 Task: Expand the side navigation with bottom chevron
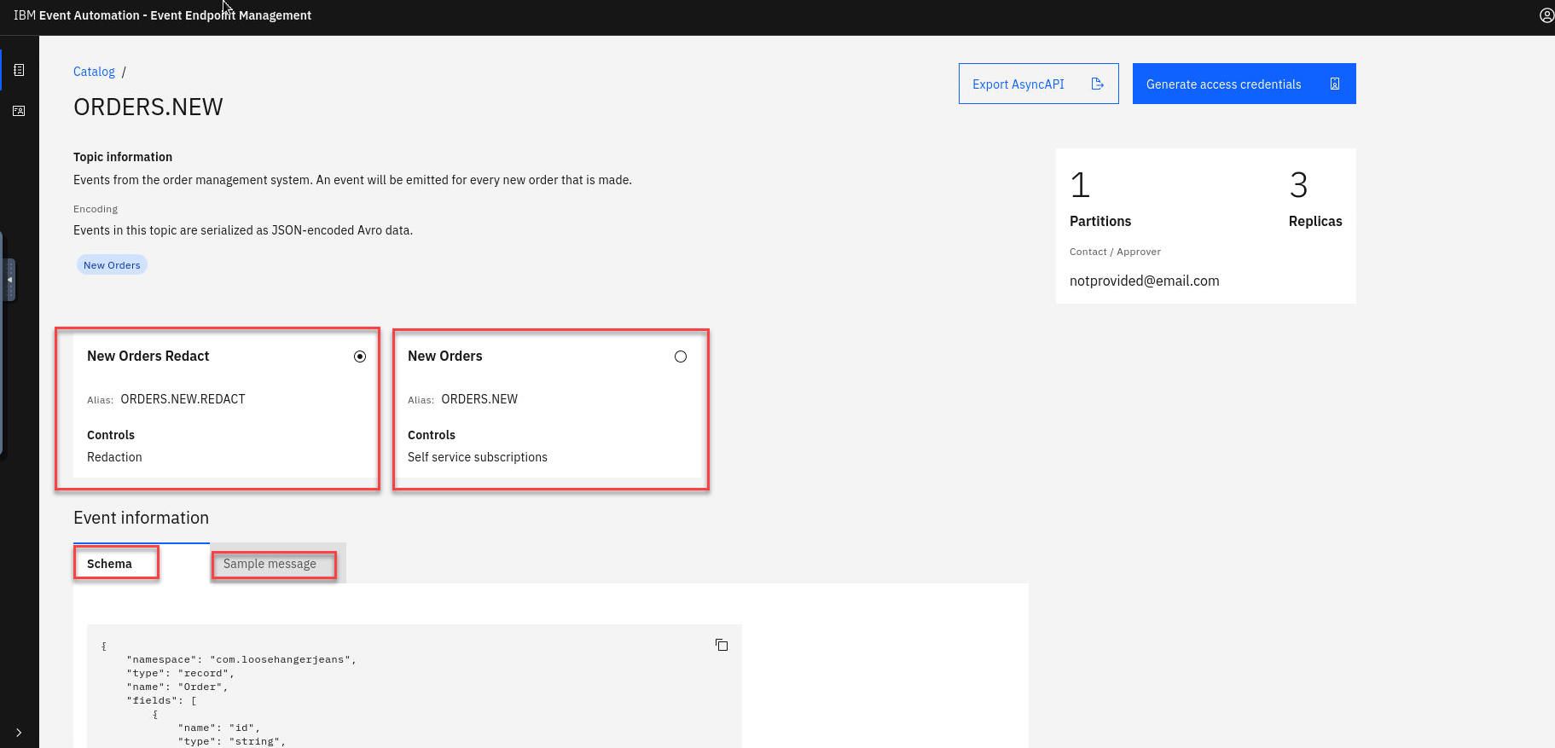click(x=19, y=732)
